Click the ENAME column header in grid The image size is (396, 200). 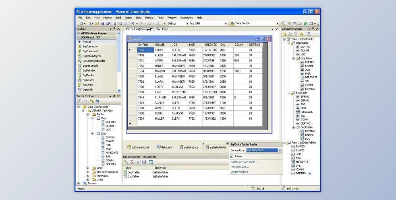[162, 45]
